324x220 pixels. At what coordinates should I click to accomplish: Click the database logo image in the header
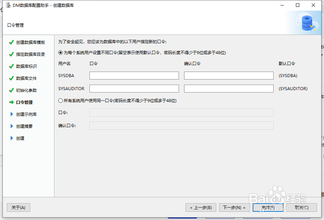[306, 24]
